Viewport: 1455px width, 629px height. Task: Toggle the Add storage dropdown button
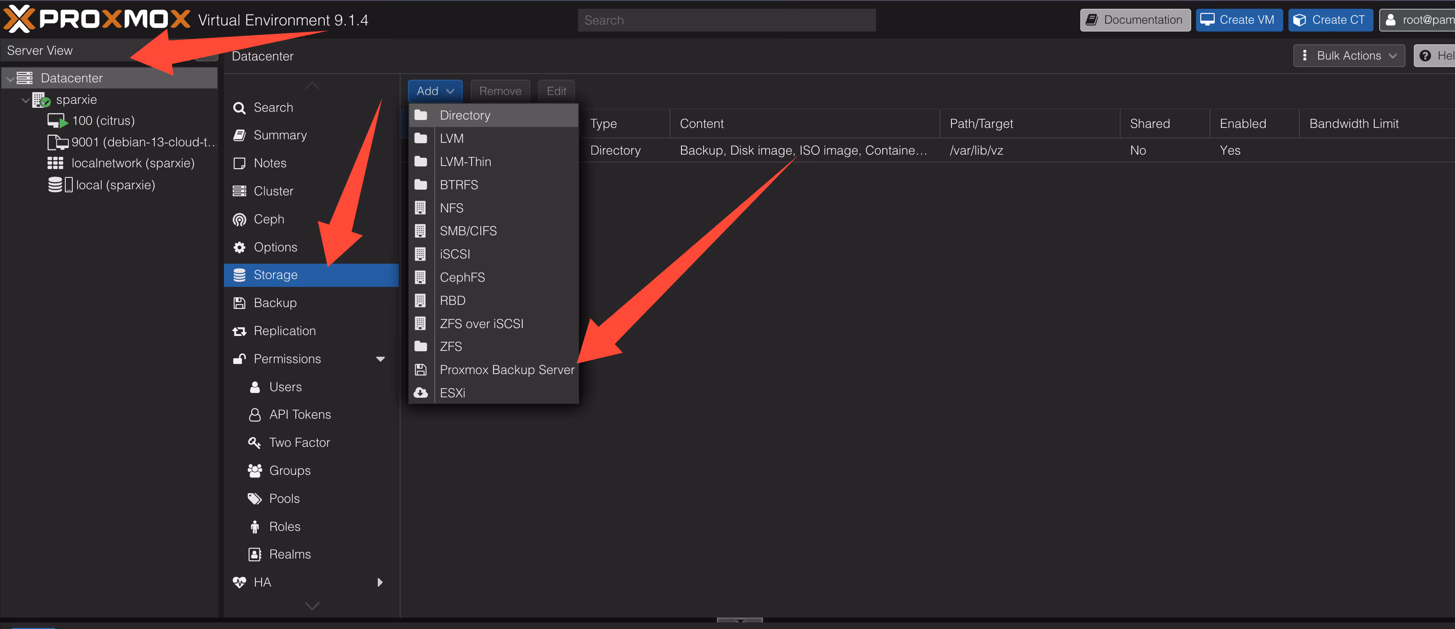(435, 91)
